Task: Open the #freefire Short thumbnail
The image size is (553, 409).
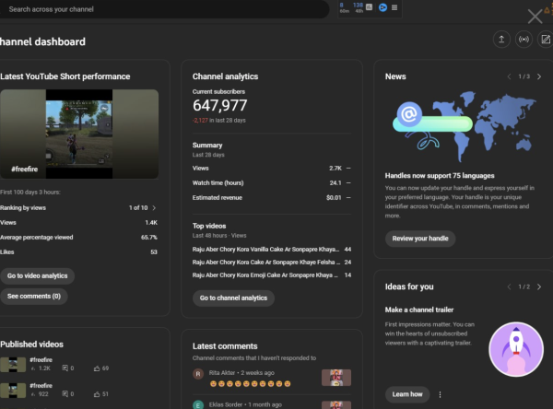Action: click(x=79, y=133)
